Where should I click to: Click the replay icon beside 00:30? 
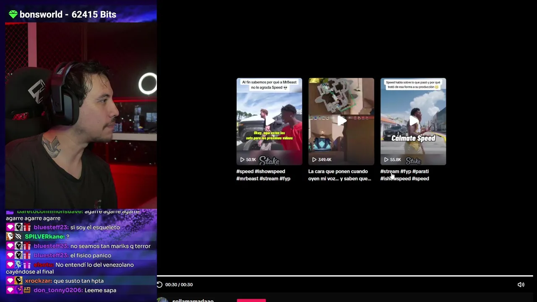point(159,284)
